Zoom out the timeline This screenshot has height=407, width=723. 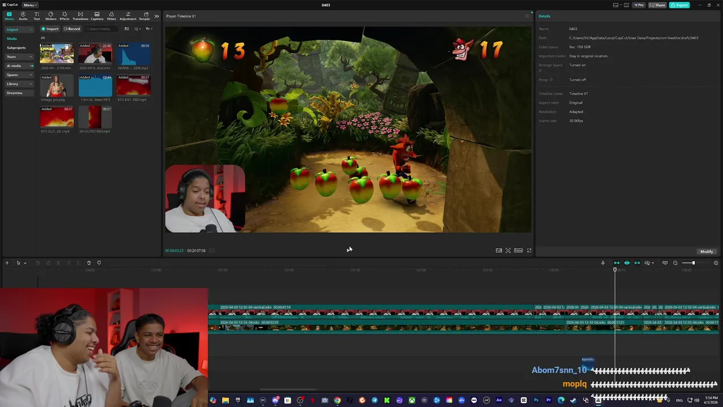(x=675, y=263)
